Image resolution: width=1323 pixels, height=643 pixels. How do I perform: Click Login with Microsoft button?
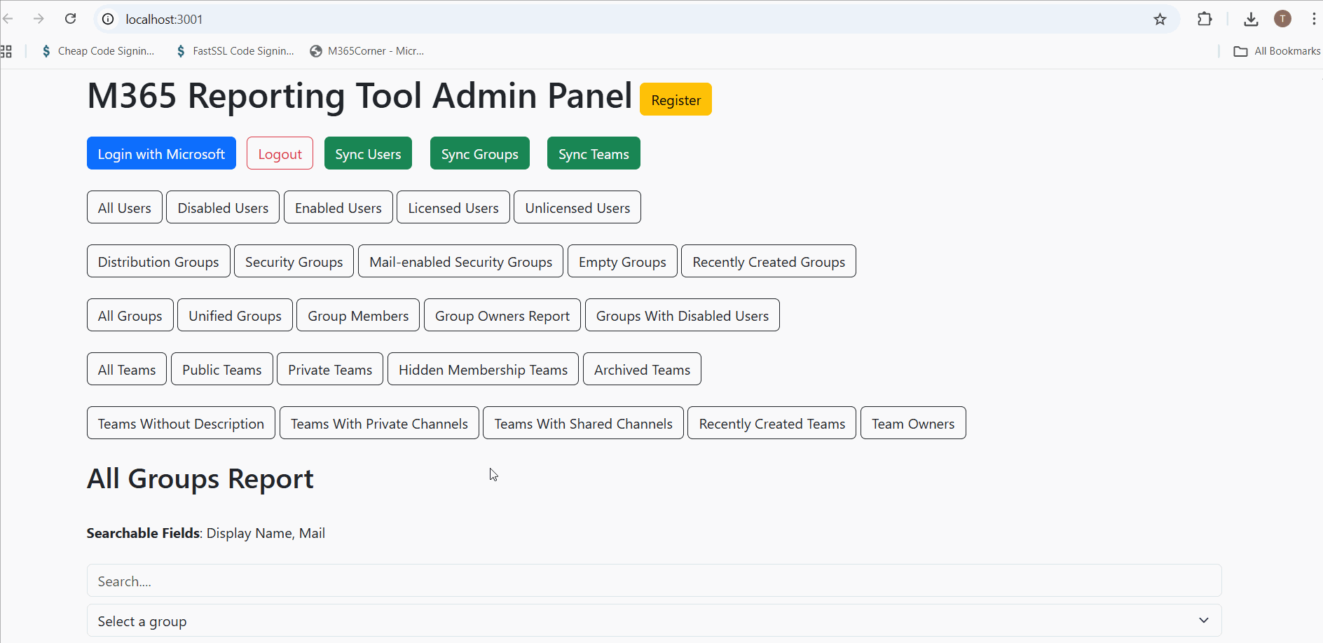(161, 153)
